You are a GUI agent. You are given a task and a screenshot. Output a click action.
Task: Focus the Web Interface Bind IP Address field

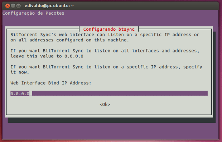click(x=109, y=93)
